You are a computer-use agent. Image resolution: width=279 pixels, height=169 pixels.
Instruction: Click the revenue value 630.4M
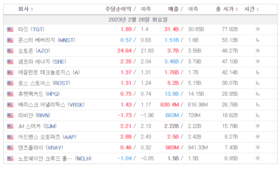tap(170, 105)
